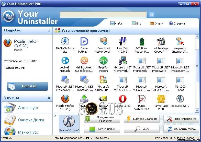Screen dimensions: 201x142
Task: Click the LogMeIn Hamachi icon
Action: coord(65,61)
